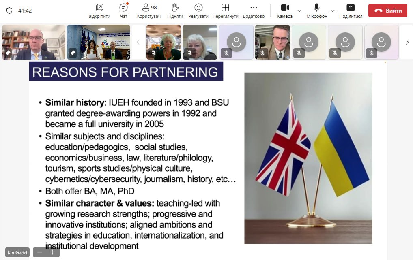Change layout via Переглянути
Viewport: 413px width, 260px height.
point(225,11)
